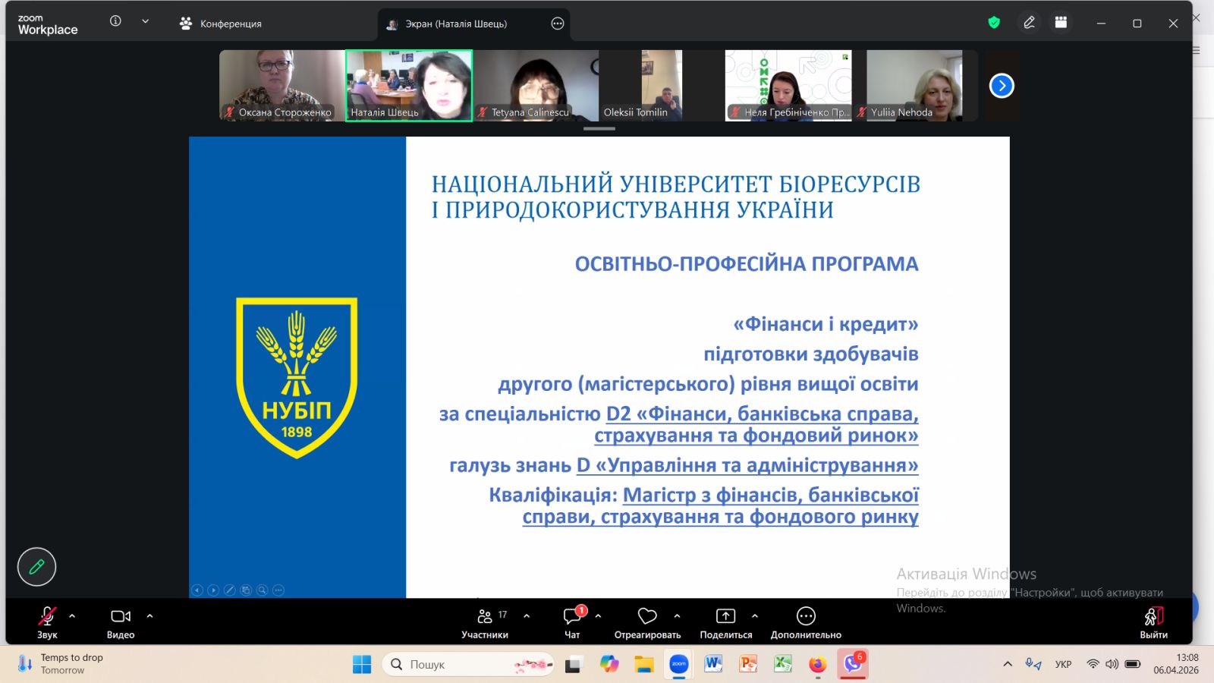The height and width of the screenshot is (683, 1214).
Task: Select the Экран (Наталія Швець) tab
Action: (455, 24)
